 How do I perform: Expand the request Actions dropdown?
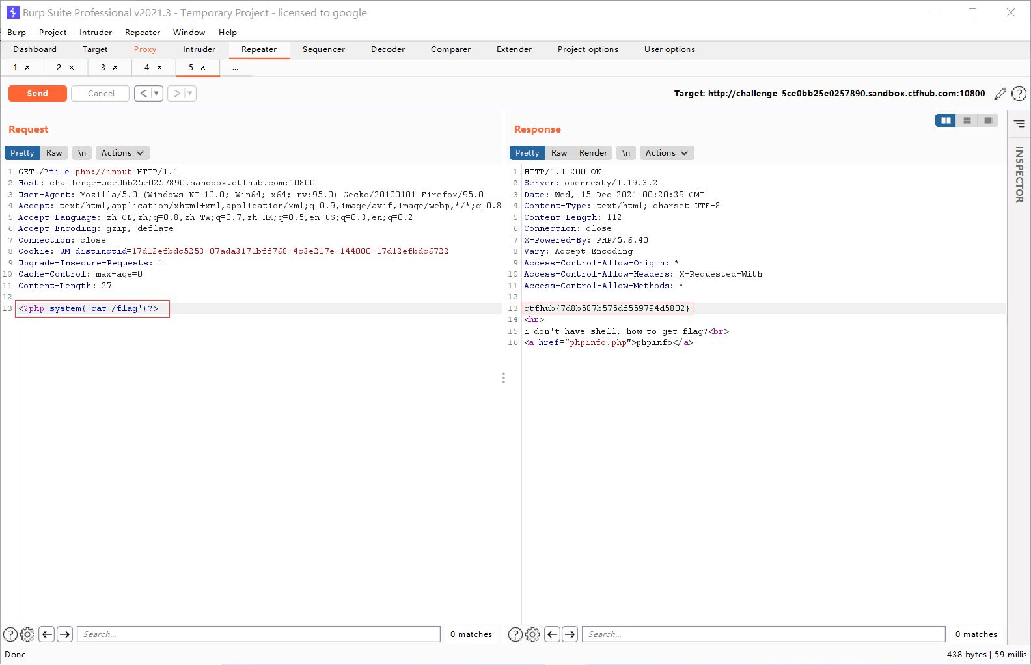click(123, 153)
